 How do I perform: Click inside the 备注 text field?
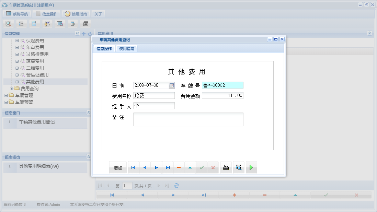point(188,119)
